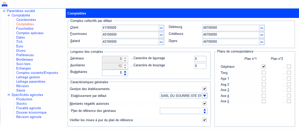299x130 pixels.
Task: Click the application icon in top-left corner
Action: pyautogui.click(x=4, y=4)
